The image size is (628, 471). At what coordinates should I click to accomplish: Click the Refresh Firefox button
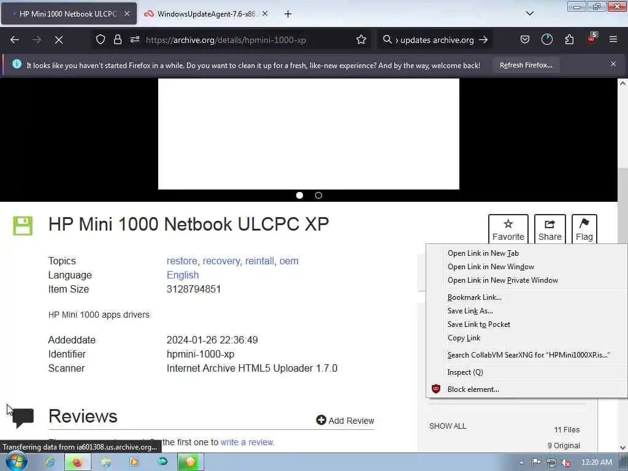(x=526, y=65)
